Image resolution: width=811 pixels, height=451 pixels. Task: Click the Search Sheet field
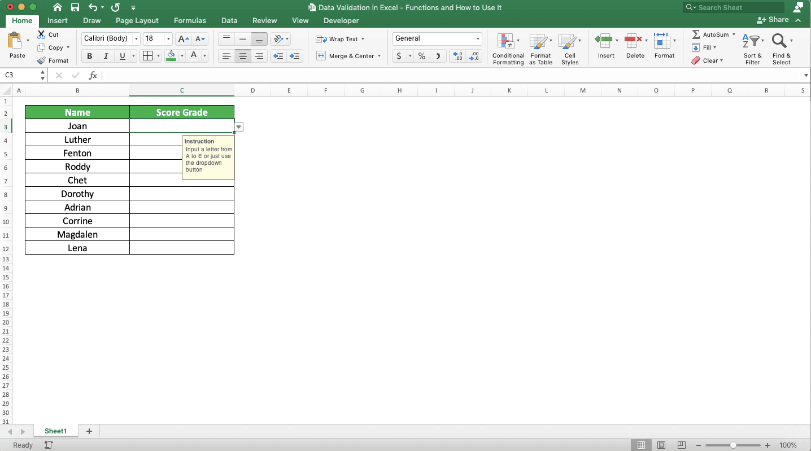coord(734,7)
